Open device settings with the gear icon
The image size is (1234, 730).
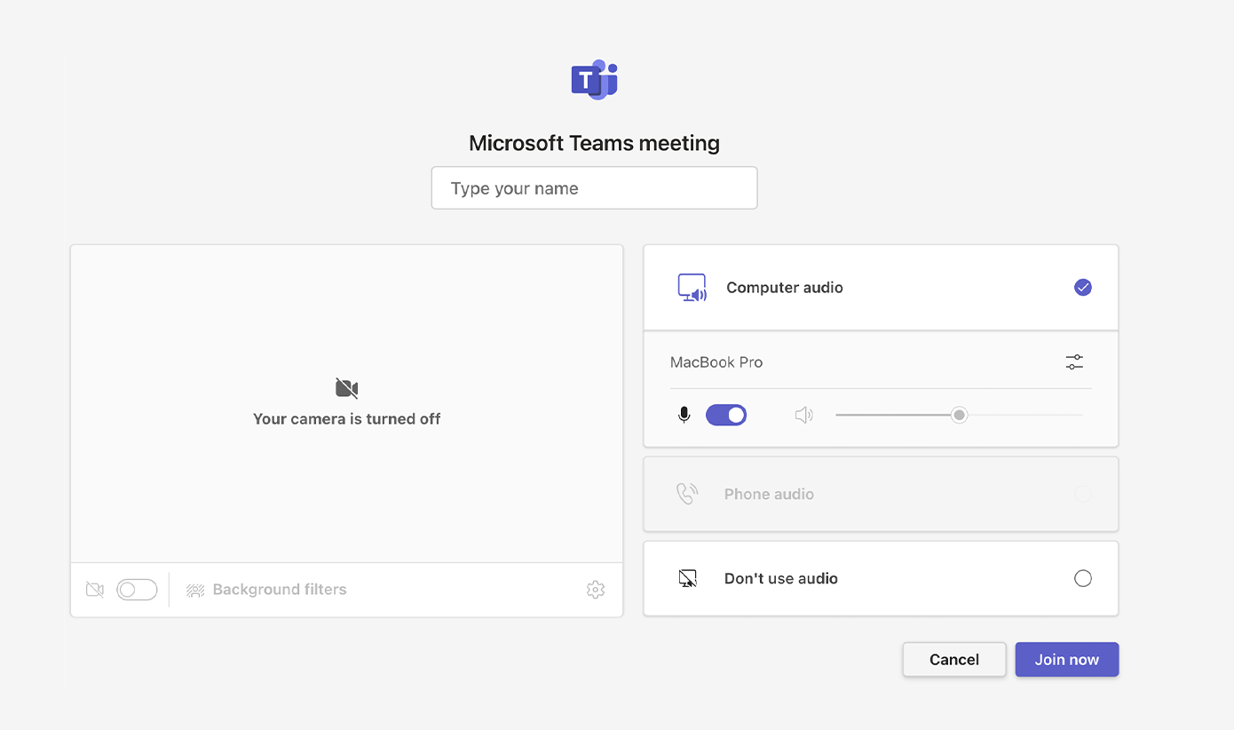(596, 590)
